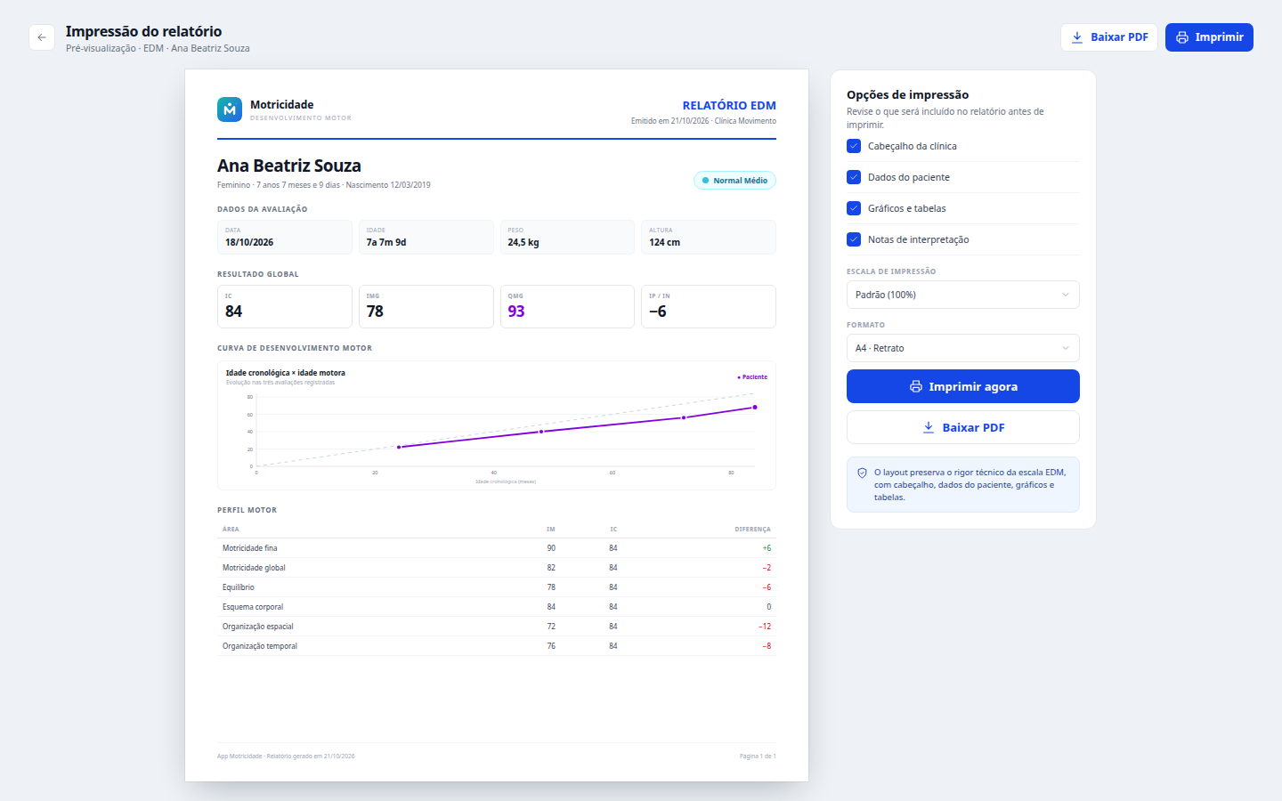This screenshot has width=1282, height=801.
Task: Open the Padrão (100%) scale dropdown
Action: pyautogui.click(x=963, y=295)
